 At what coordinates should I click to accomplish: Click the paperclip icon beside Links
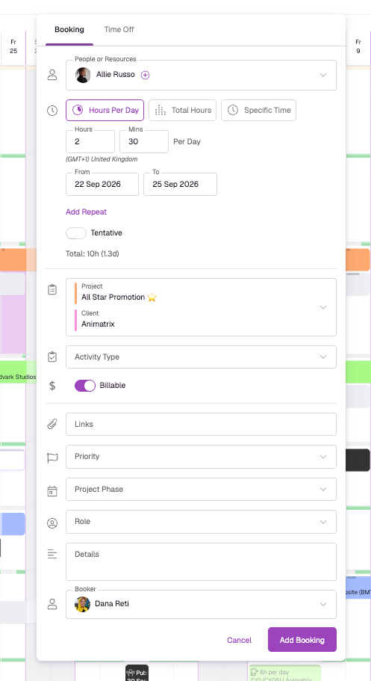point(52,424)
